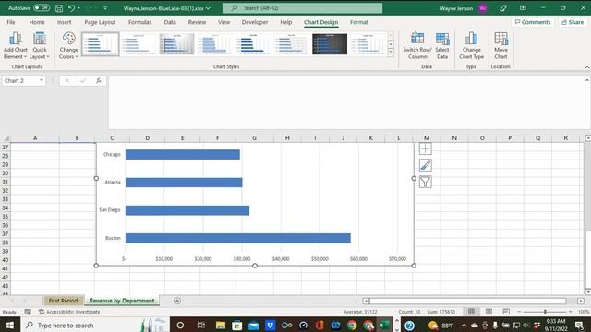Zoom out with the minus button
The image size is (591, 332).
click(x=519, y=312)
